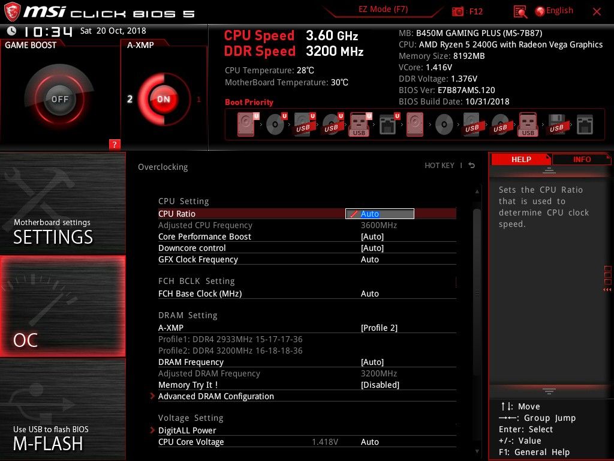The height and width of the screenshot is (461, 614).
Task: Click the date Sat 20 Oct, 2018
Action: (x=113, y=31)
